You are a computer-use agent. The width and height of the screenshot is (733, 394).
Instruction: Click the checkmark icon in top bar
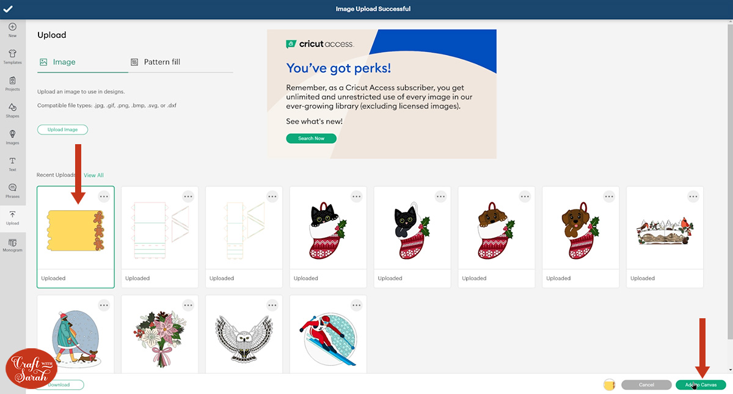[x=8, y=9]
